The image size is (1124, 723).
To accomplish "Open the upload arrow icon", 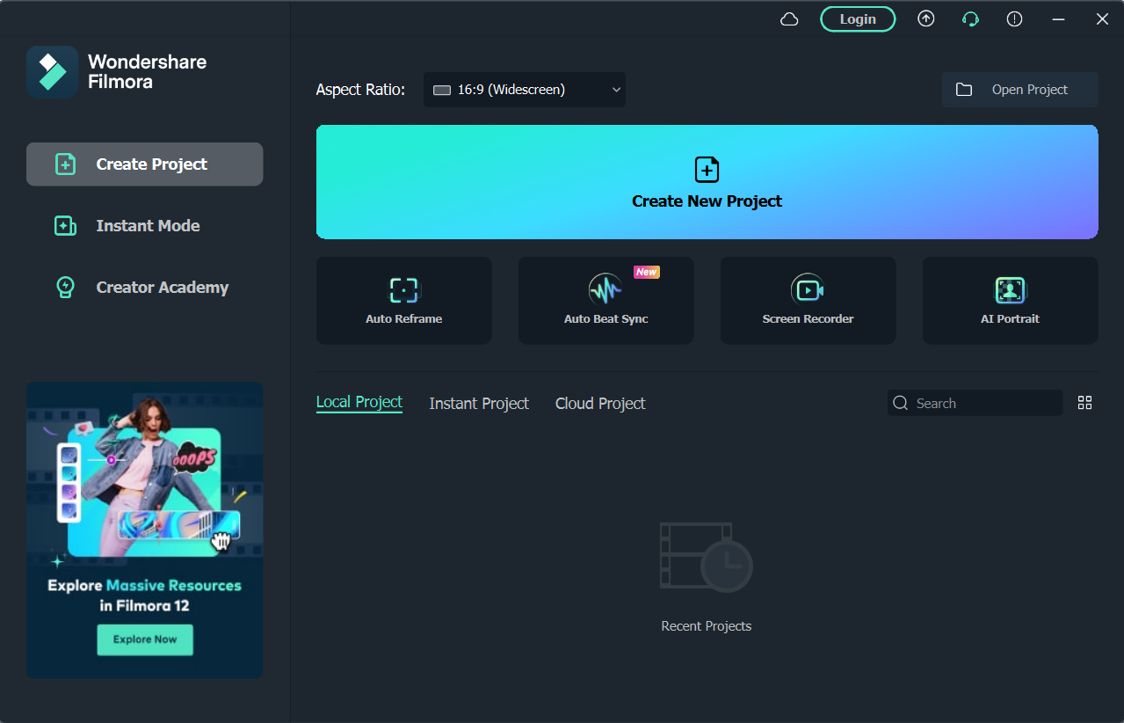I will (x=926, y=18).
